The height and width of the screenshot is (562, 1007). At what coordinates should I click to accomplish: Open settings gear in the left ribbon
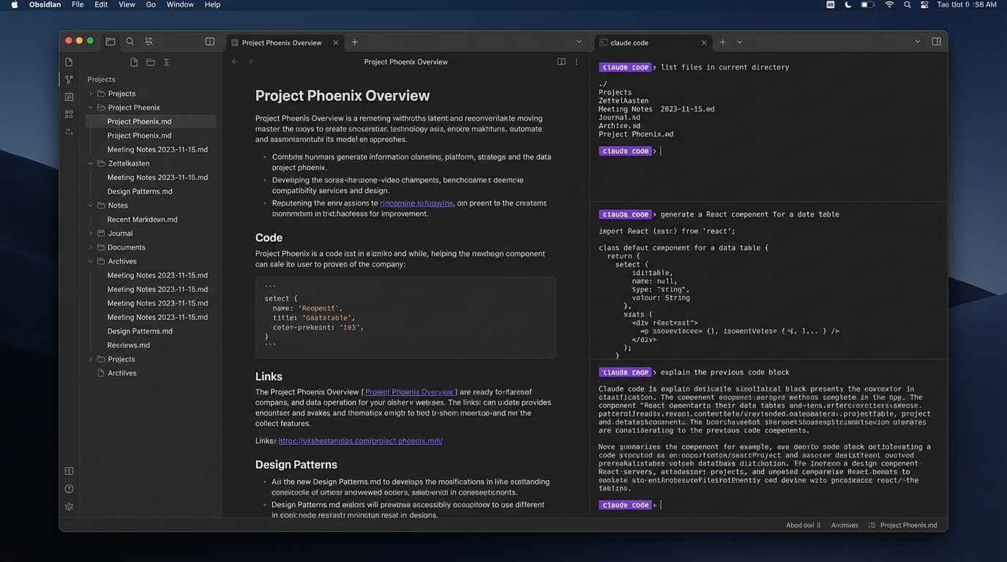[69, 506]
